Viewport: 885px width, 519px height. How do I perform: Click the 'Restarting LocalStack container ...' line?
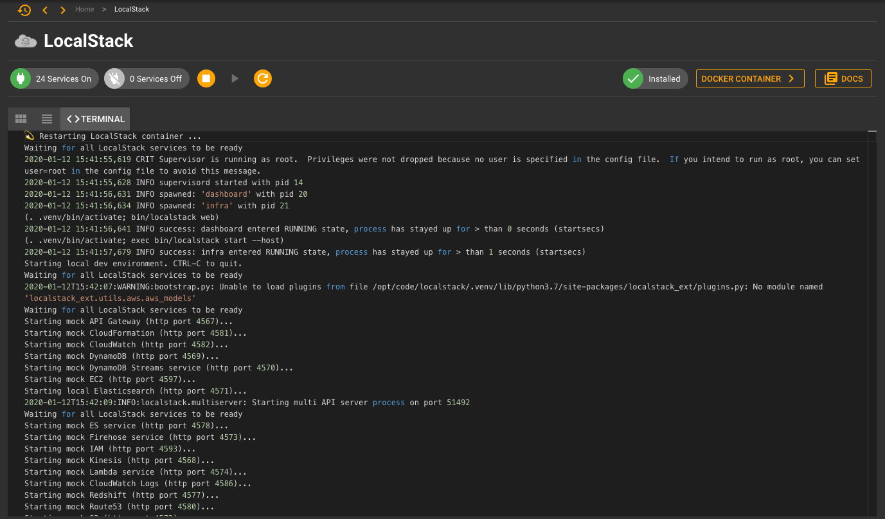(x=112, y=136)
